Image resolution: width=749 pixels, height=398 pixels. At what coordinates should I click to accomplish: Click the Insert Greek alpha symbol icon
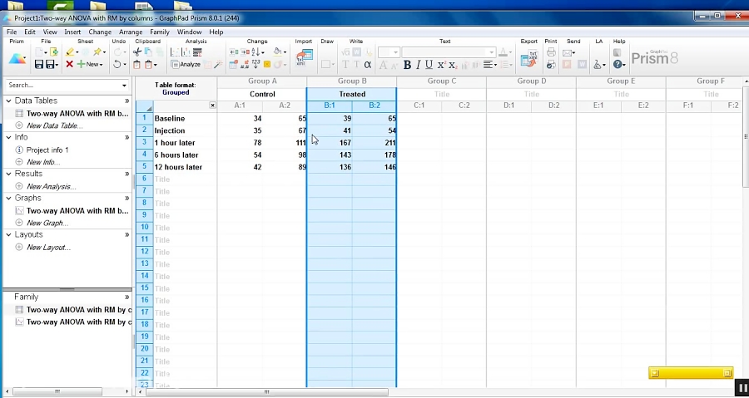[x=368, y=65]
